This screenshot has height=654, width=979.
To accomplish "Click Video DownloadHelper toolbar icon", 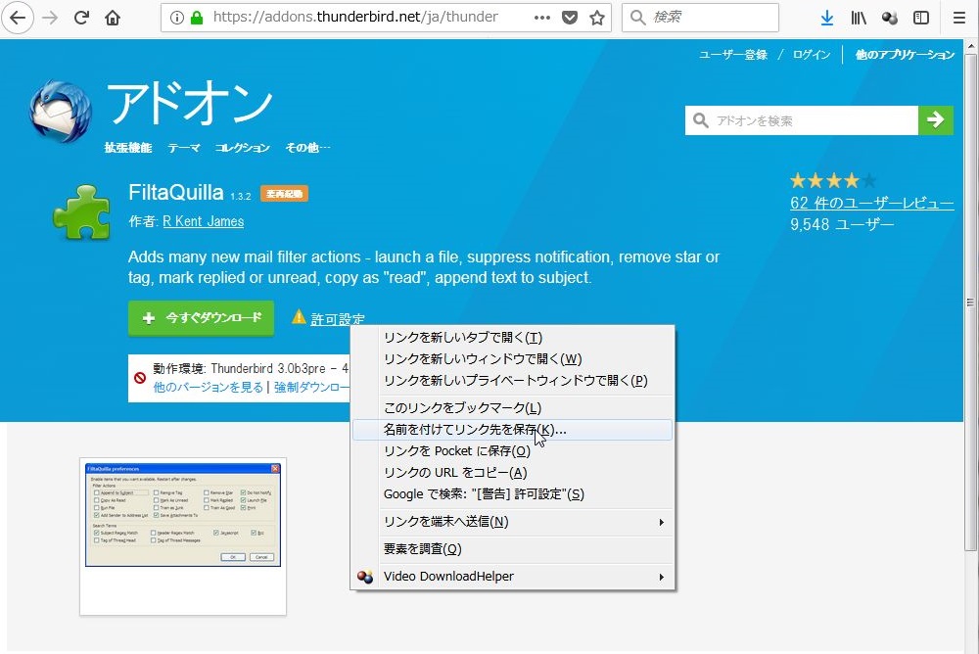I will tap(890, 18).
